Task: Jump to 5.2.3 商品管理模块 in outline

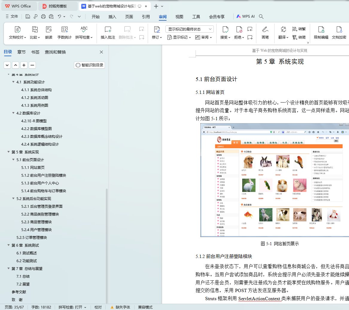Action: coord(36,222)
